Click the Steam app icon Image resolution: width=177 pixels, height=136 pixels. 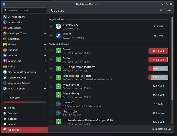click(x=58, y=35)
